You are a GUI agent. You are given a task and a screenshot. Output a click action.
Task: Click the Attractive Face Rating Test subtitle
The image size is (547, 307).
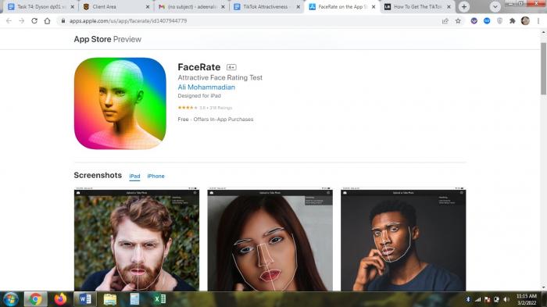220,78
